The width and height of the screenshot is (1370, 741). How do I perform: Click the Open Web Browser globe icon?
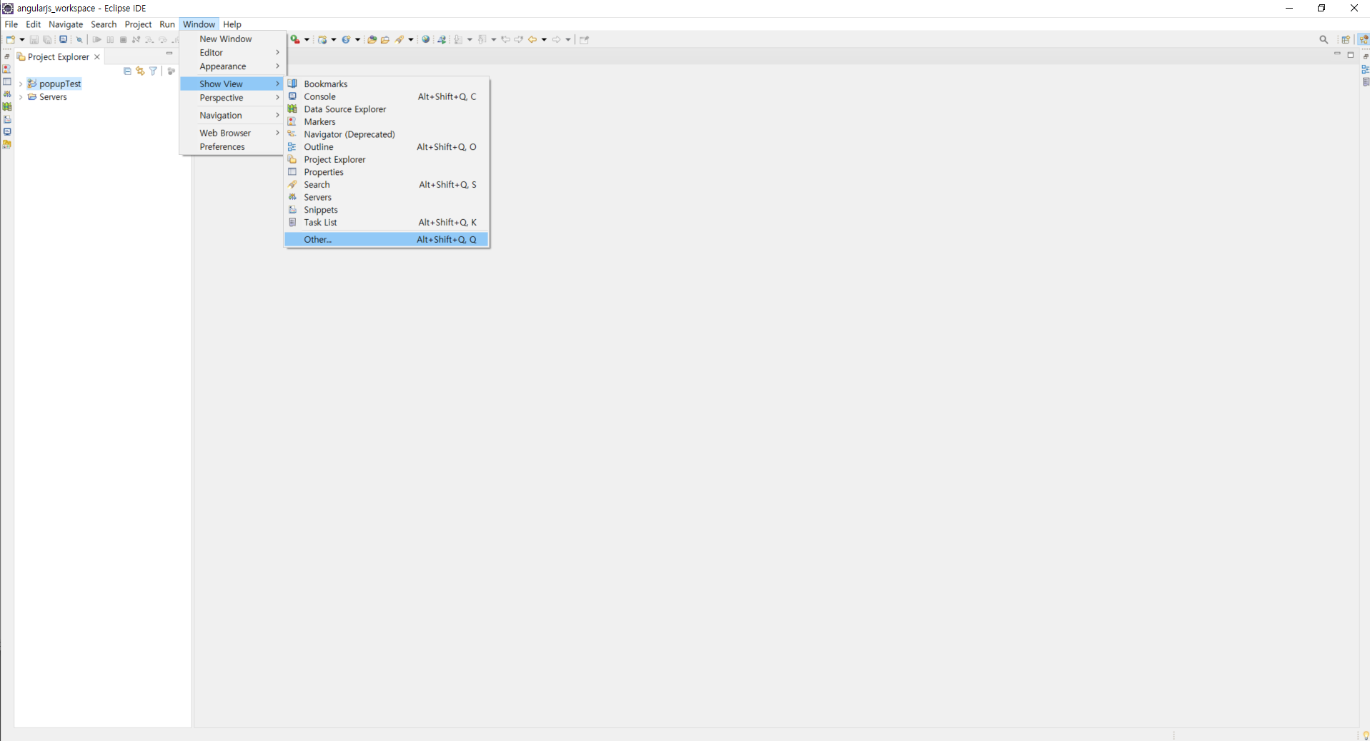pos(426,40)
